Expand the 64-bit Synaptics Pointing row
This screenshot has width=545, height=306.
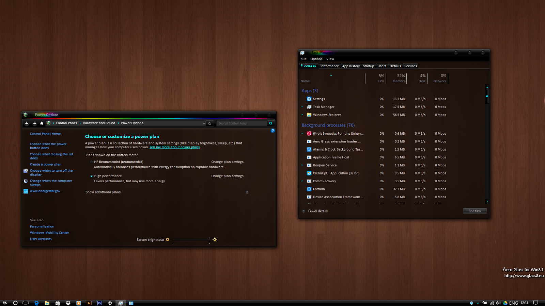[x=302, y=134]
